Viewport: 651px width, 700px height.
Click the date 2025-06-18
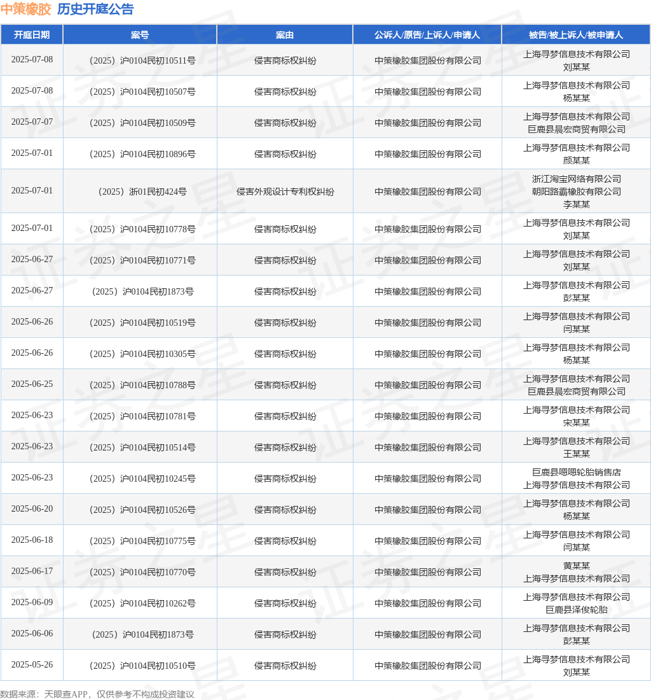(x=32, y=540)
